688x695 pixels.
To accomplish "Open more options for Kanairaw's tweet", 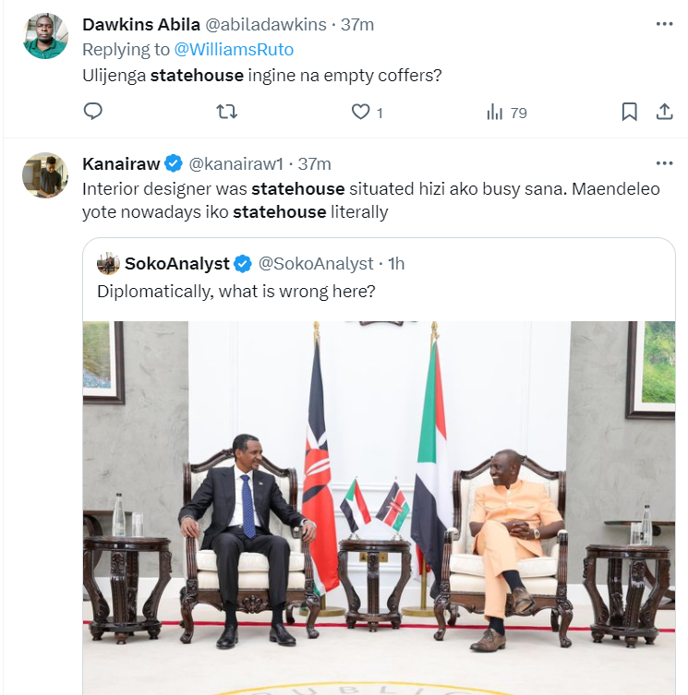I will 664,163.
